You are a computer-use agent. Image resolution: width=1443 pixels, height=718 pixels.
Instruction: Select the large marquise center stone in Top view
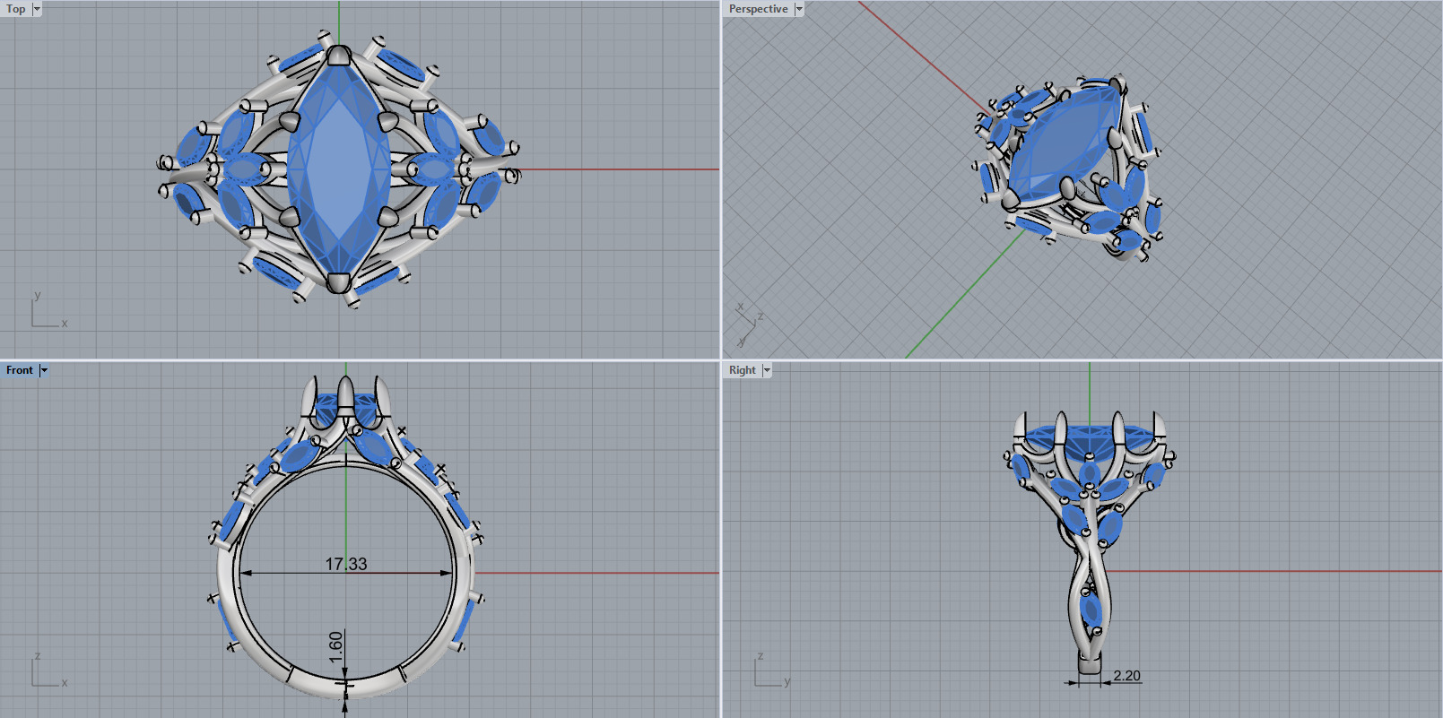[338, 169]
